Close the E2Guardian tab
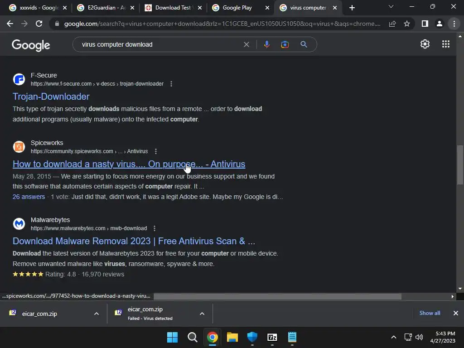 [132, 8]
